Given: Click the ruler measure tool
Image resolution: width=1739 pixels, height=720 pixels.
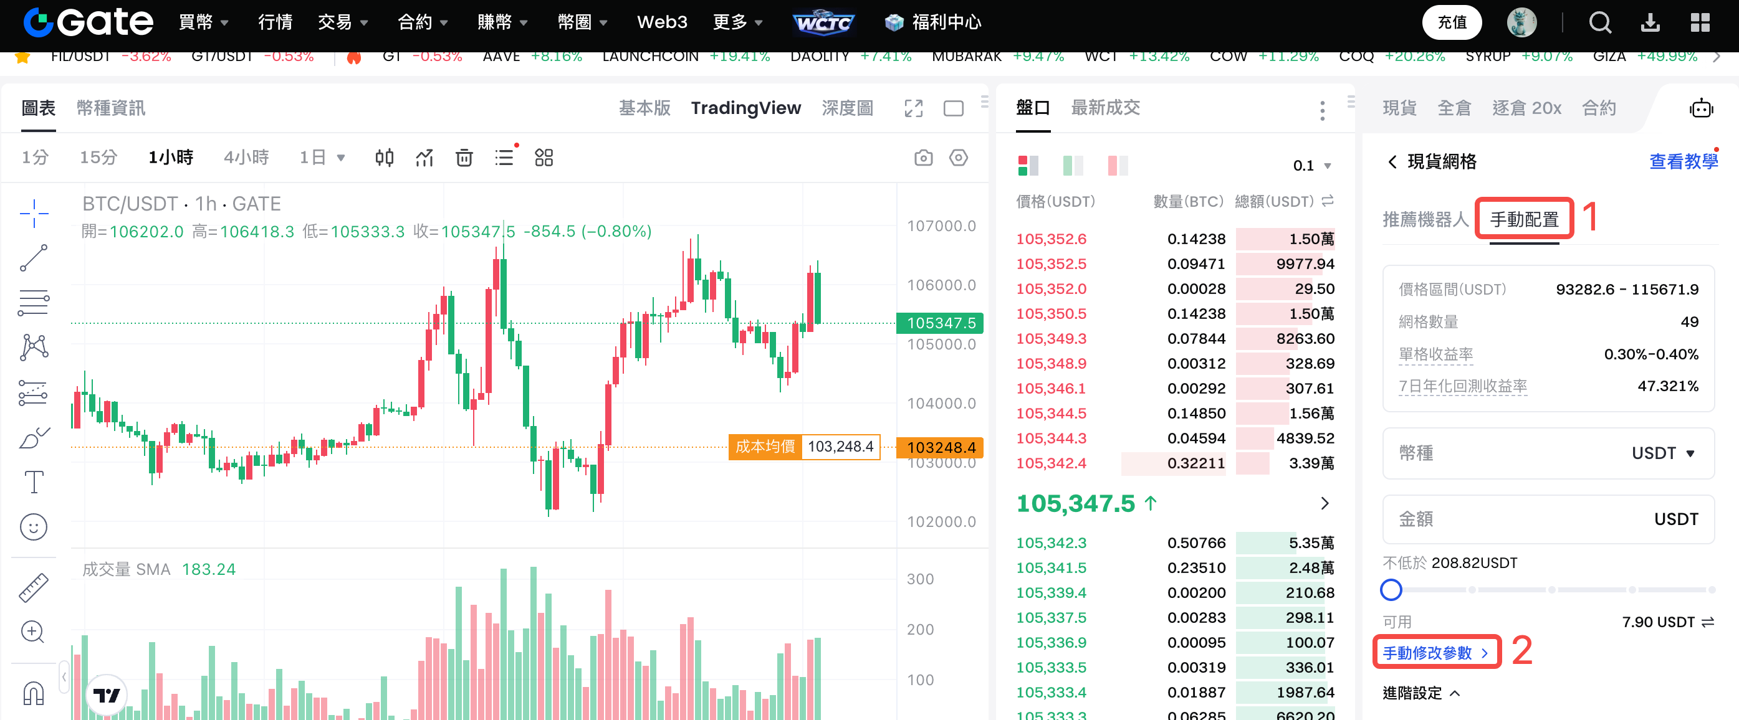Looking at the screenshot, I should [x=34, y=587].
